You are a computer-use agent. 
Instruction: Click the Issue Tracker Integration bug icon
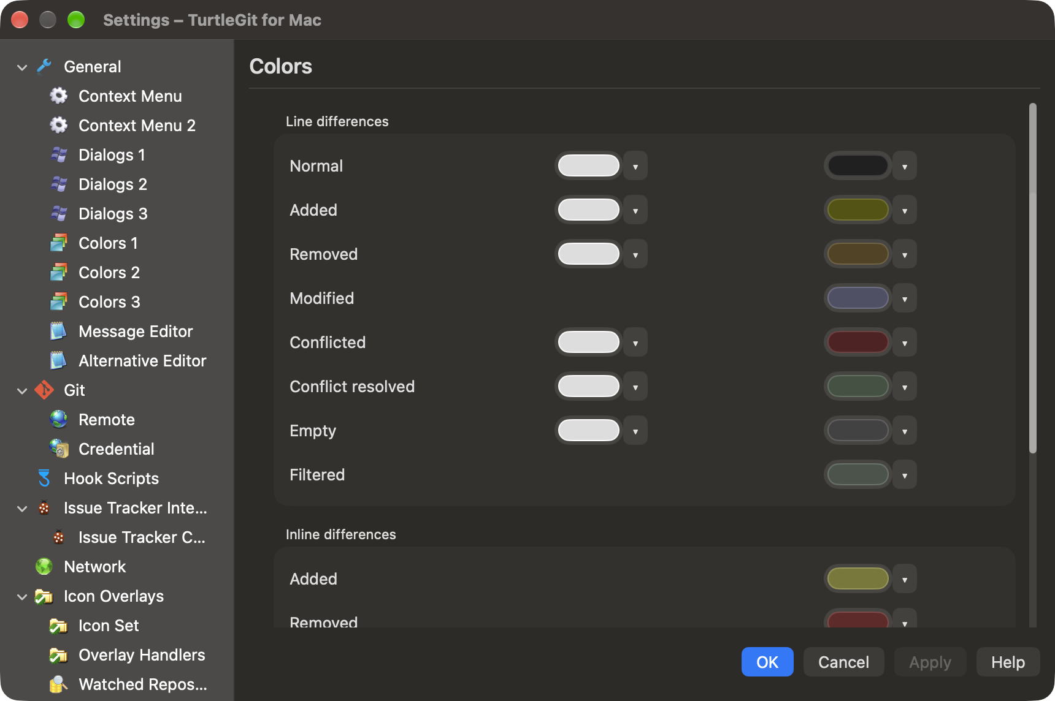[x=44, y=507]
